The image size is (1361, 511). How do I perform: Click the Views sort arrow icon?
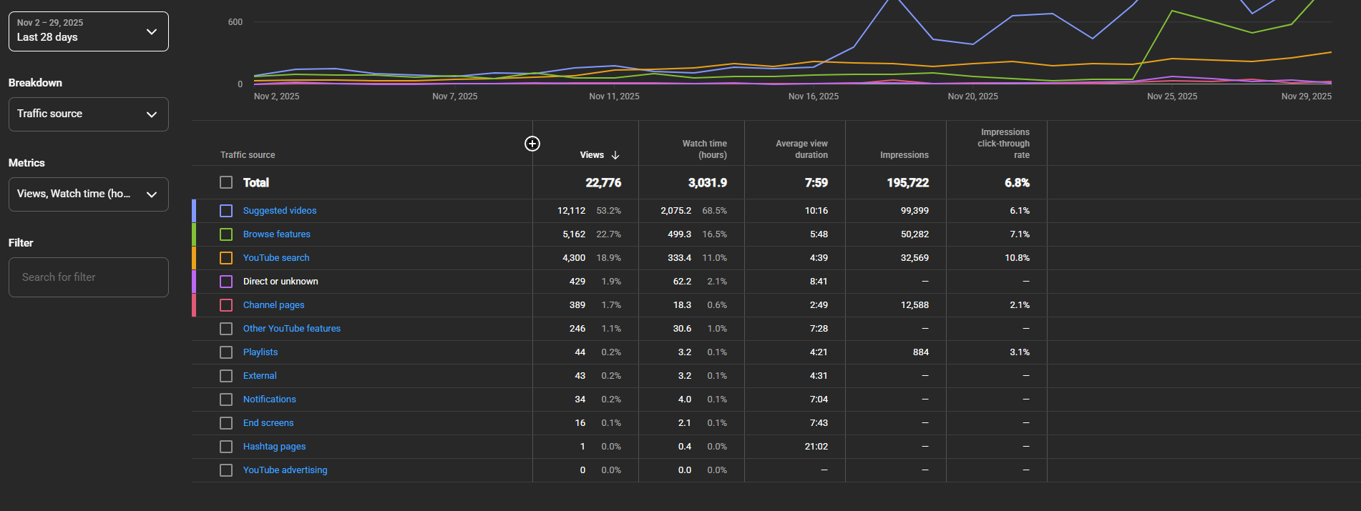[x=615, y=155]
